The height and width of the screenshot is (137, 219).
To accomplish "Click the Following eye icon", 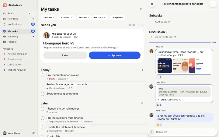I will click(4, 37).
